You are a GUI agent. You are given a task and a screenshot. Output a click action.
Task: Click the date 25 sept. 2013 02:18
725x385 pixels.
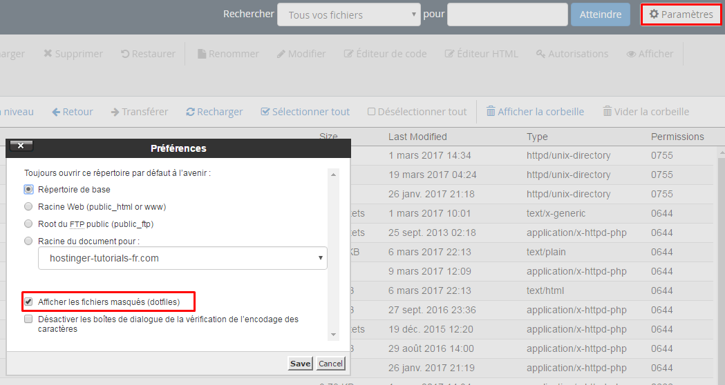[x=432, y=233]
